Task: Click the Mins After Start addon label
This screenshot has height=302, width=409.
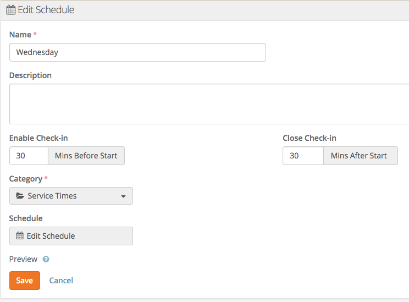Action: (359, 156)
